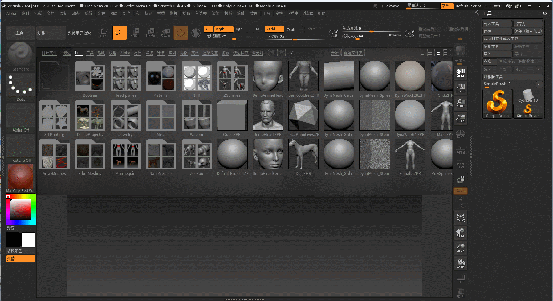The height and width of the screenshot is (301, 553).
Task: Click the Lock camera icon in right shelf
Action: (461, 180)
